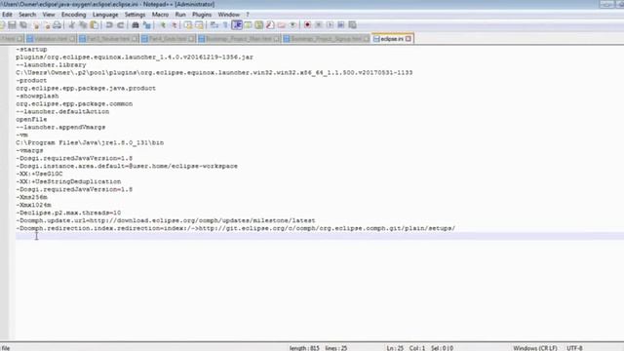The height and width of the screenshot is (351, 624).
Task: Switch to the Validation.html tab
Action: click(x=51, y=39)
